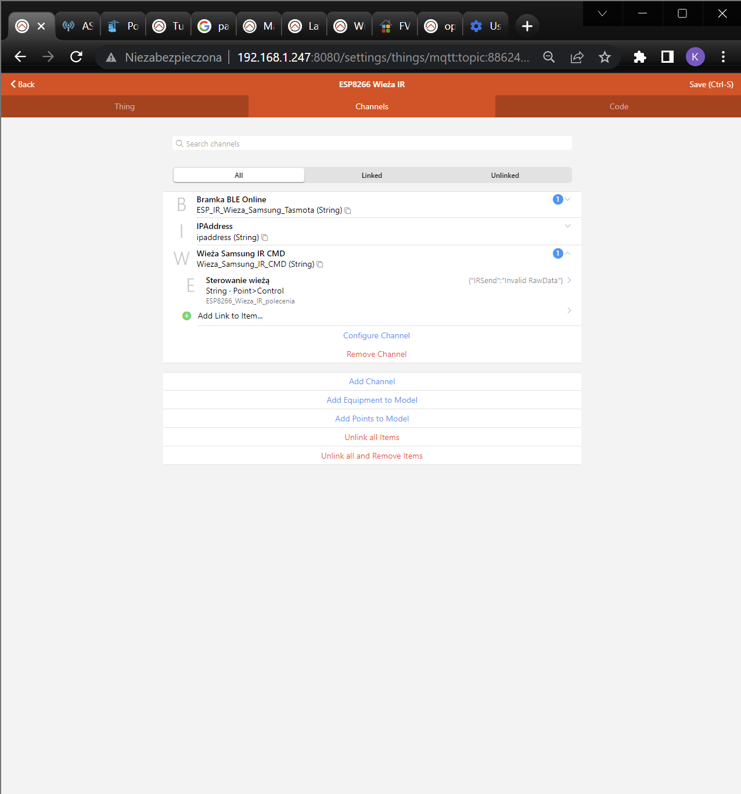This screenshot has height=794, width=741.
Task: Open the tab search dropdown arrow
Action: point(602,13)
